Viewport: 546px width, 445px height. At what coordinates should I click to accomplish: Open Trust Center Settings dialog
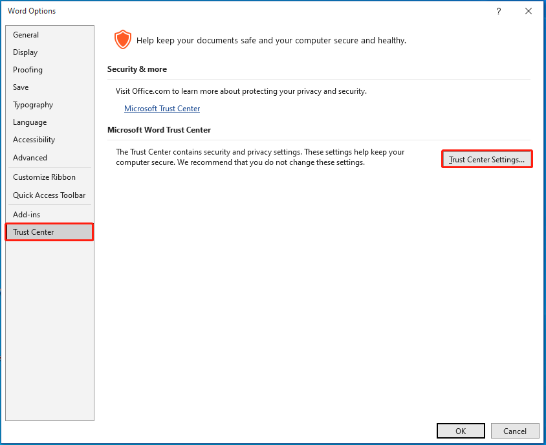tap(486, 160)
